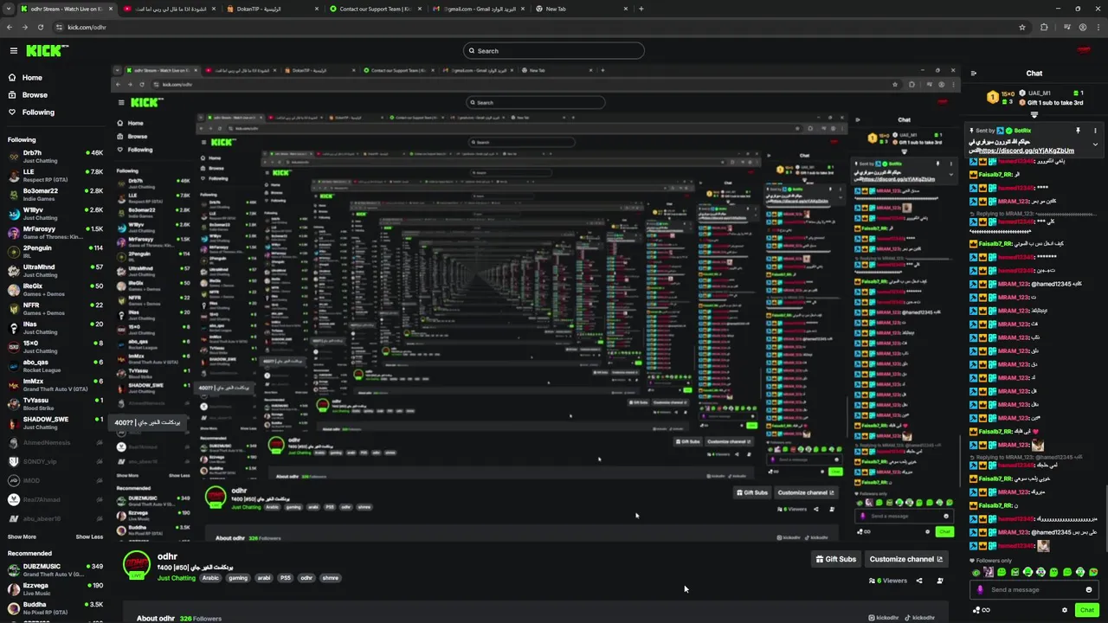The width and height of the screenshot is (1108, 623).
Task: Click the 6 Viewers count
Action: [x=887, y=581]
